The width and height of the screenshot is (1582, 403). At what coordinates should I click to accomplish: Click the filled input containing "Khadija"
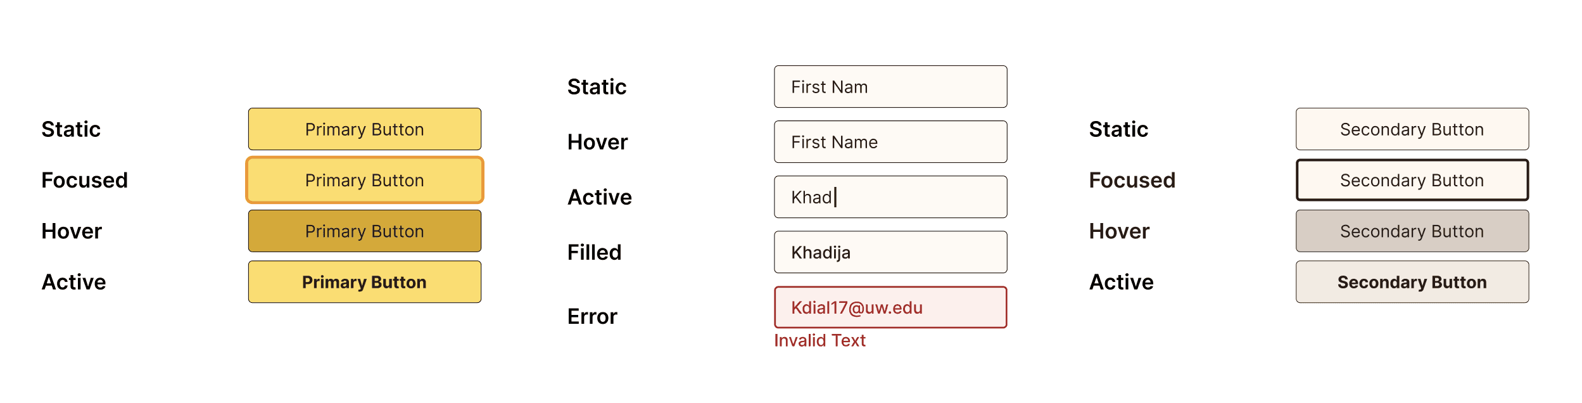[890, 252]
